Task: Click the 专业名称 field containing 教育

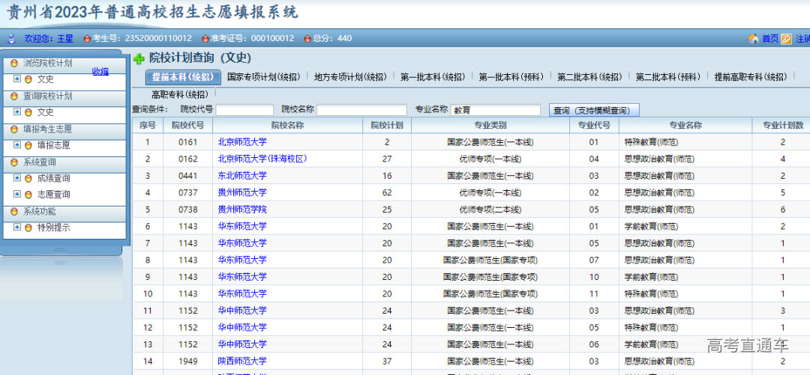Action: click(495, 110)
